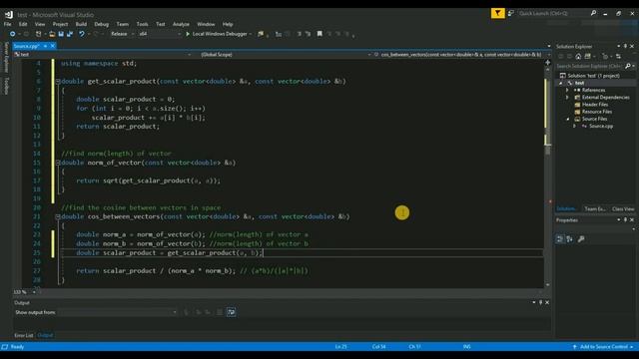Click the Navigate Backward round icon
This screenshot has width=639, height=359.
[13, 34]
